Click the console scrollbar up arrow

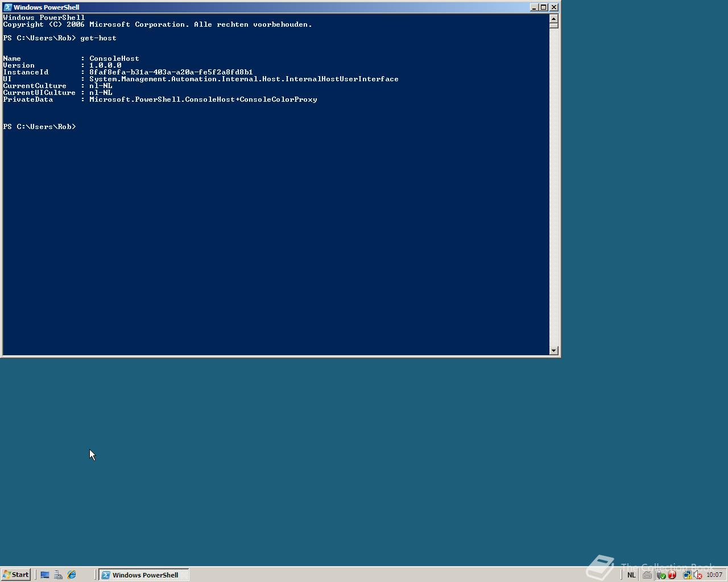click(554, 18)
